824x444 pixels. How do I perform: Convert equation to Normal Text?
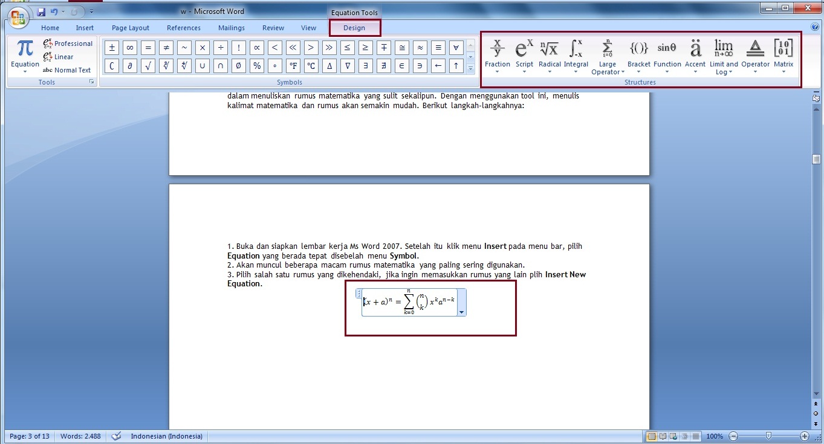click(x=67, y=70)
